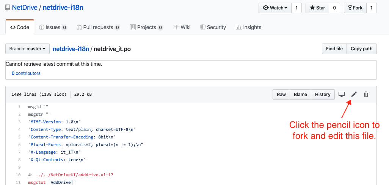Open file in GitHub Desktop monitor icon
This screenshot has height=185, width=389.
click(x=342, y=94)
